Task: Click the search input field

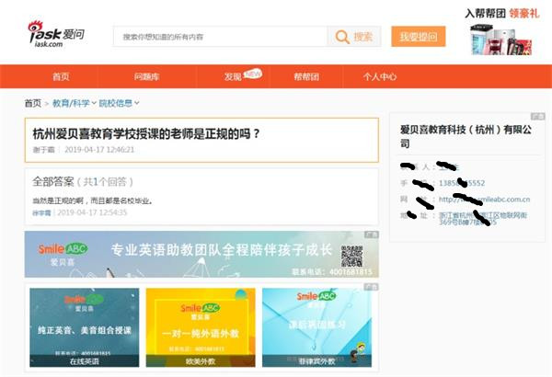Action: point(220,37)
